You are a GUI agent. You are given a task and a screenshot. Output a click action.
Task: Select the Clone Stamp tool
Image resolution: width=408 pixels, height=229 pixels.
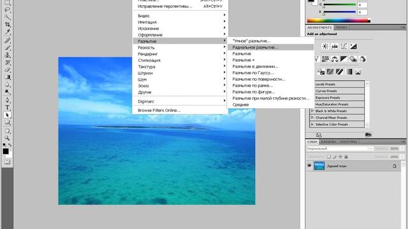click(7, 55)
